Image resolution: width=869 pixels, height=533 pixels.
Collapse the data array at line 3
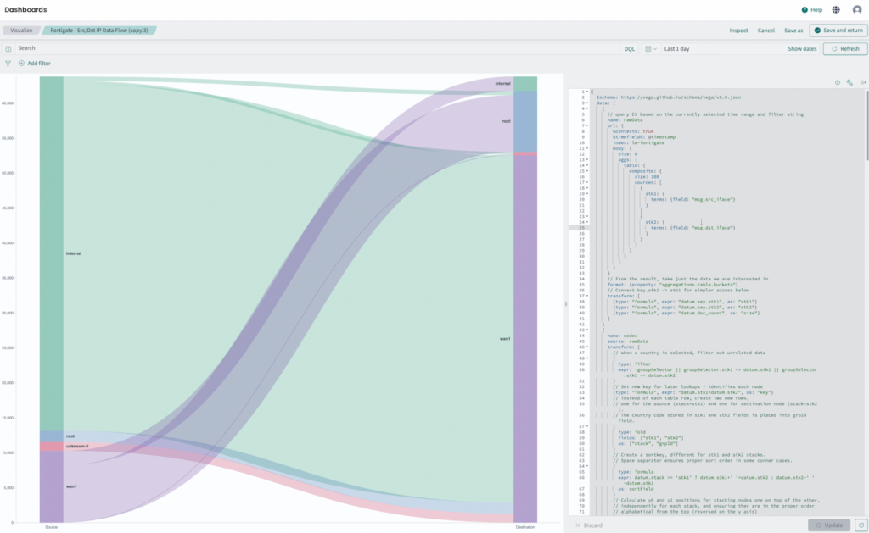(587, 103)
